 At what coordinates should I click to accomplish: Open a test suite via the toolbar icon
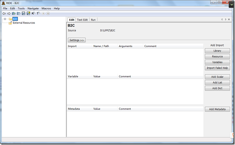pos(14,14)
